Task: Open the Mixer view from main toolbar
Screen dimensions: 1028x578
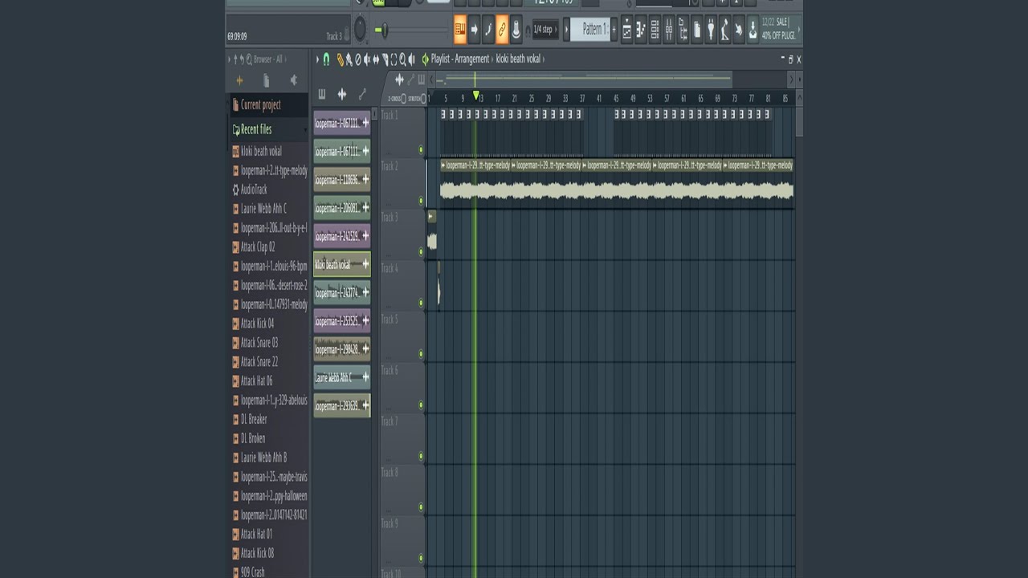Action: [669, 30]
